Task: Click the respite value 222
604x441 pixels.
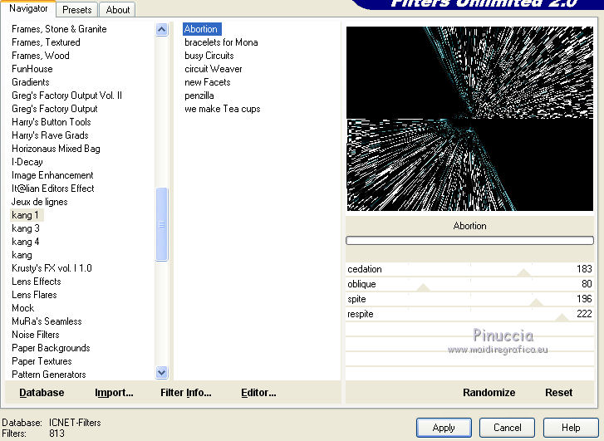Action: [x=584, y=314]
